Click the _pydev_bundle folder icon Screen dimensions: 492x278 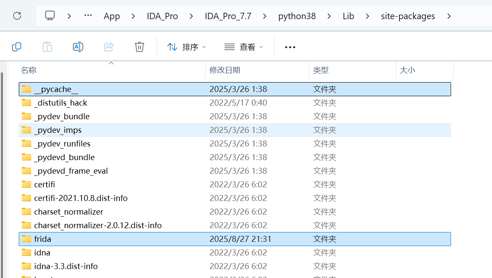26,117
